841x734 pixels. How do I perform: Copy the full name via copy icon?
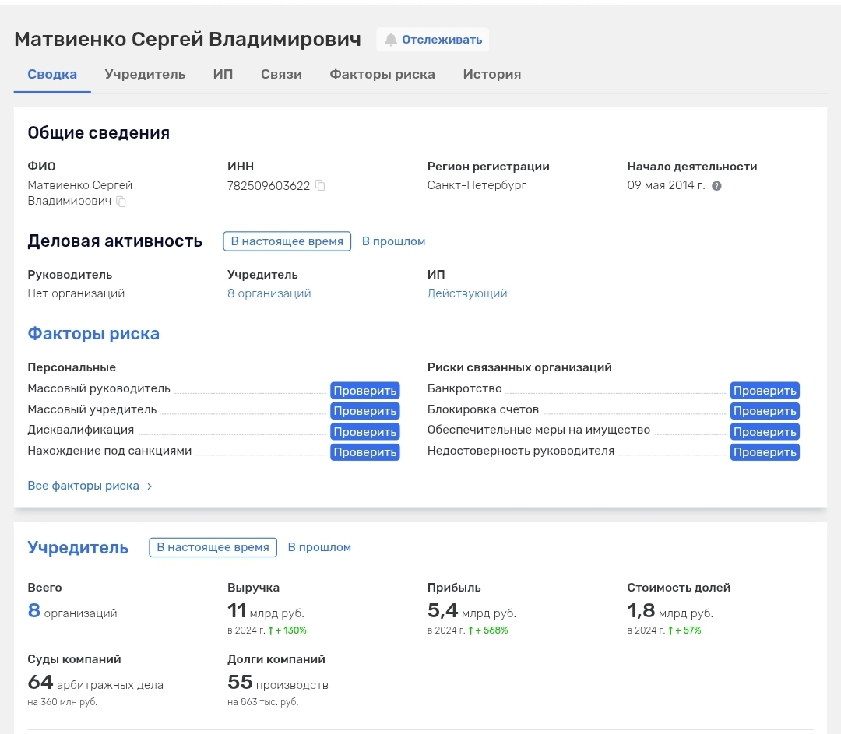pyautogui.click(x=121, y=202)
